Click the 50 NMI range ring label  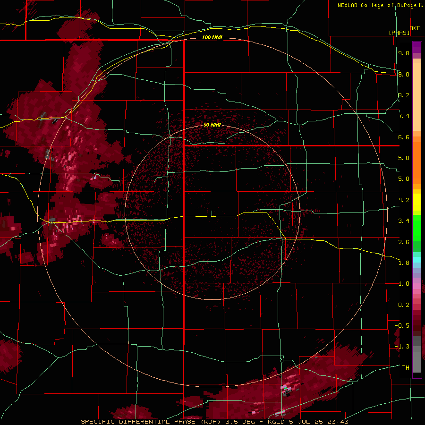(212, 125)
